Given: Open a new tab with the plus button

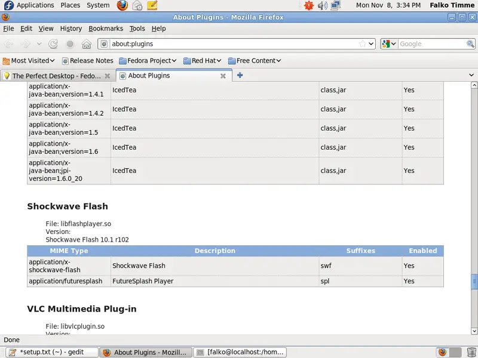Looking at the screenshot, I should tap(240, 75).
